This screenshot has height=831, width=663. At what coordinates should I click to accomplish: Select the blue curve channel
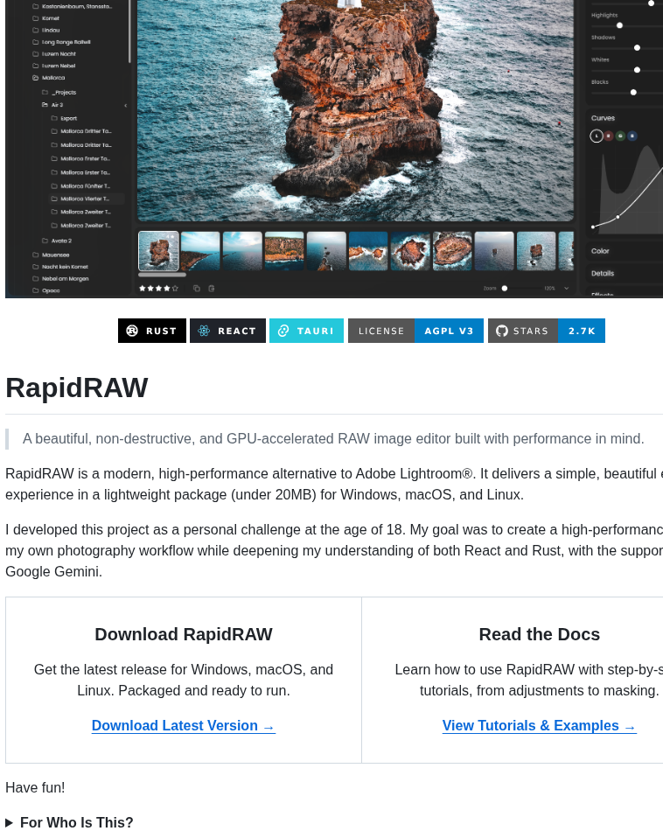click(x=632, y=136)
